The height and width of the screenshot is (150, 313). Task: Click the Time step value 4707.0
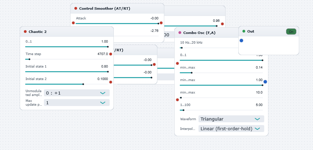tap(103, 54)
